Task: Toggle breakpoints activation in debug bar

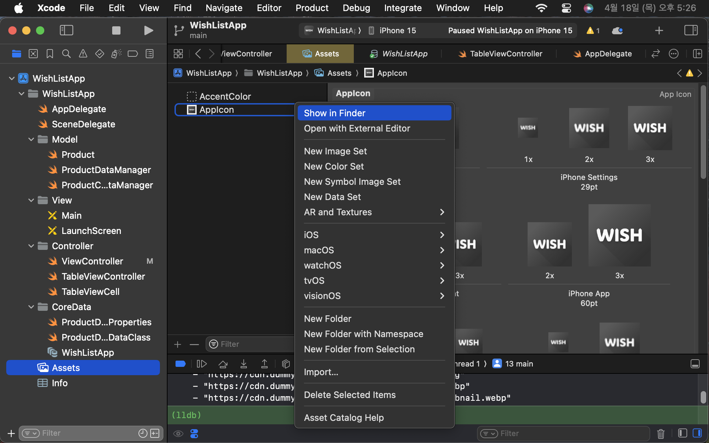Action: (181, 364)
